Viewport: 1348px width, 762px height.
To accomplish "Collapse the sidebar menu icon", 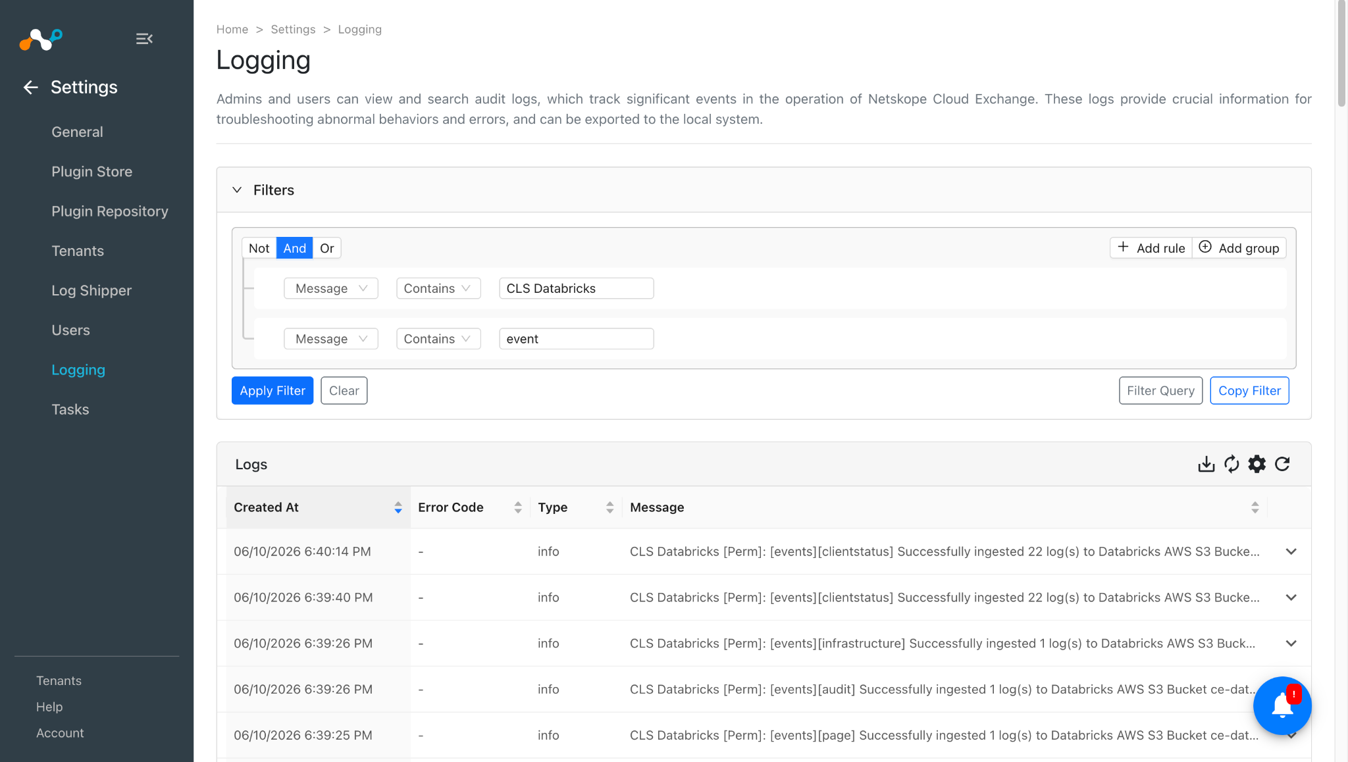I will point(144,39).
